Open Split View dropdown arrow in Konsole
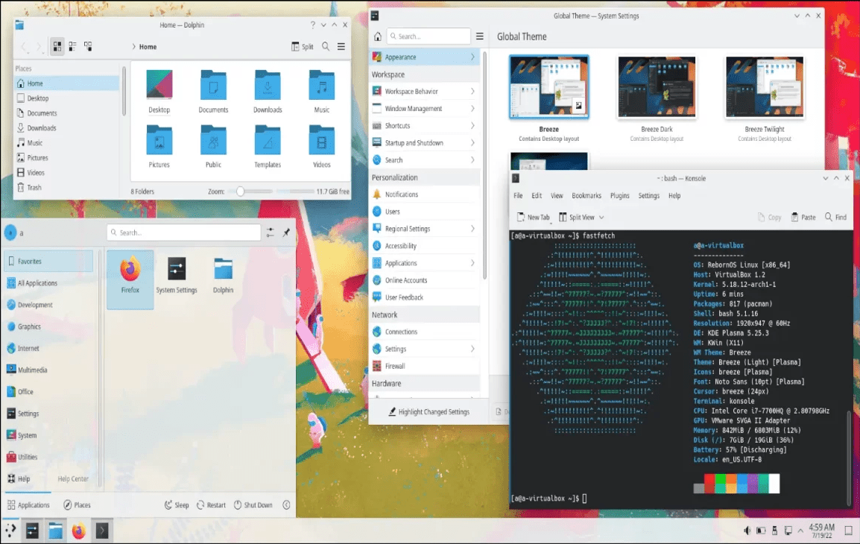The width and height of the screenshot is (860, 544). click(601, 218)
